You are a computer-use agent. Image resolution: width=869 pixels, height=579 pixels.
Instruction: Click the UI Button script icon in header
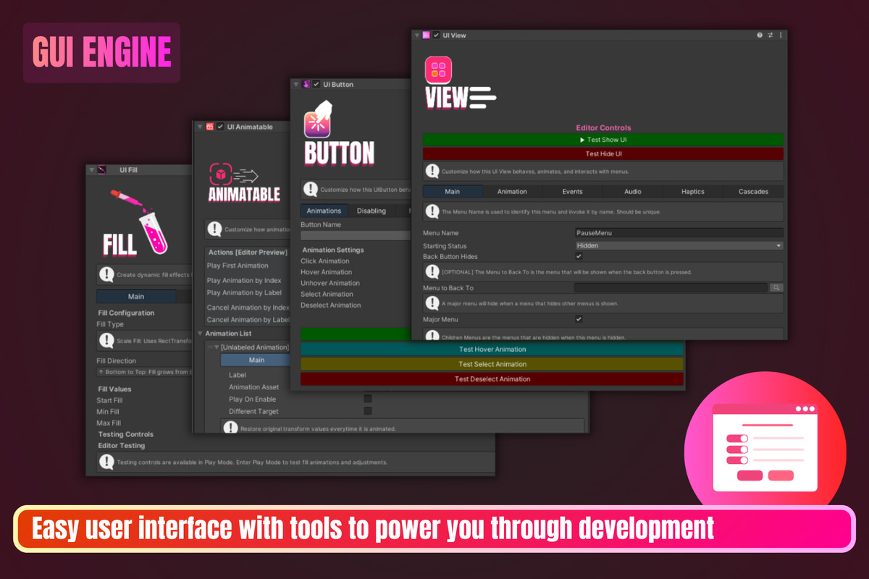(306, 84)
